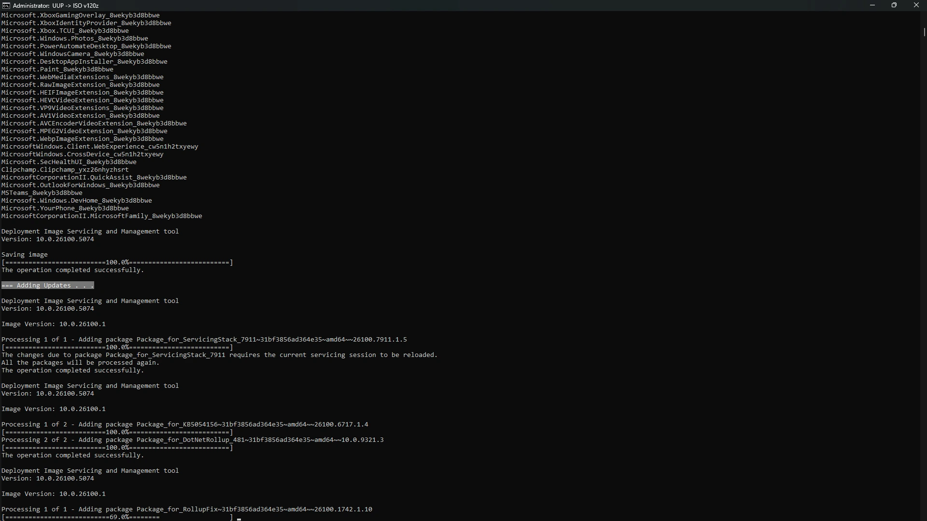Close the Administrator console window
Viewport: 927px width, 521px height.
[x=916, y=5]
